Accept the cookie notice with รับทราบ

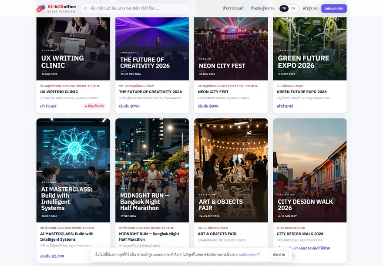279,255
